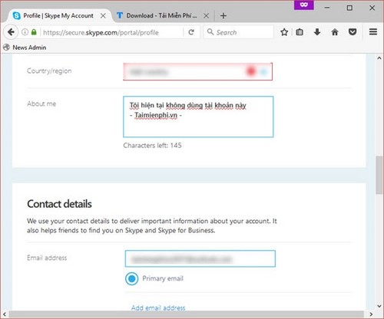Go back with the browser back arrow

[x=11, y=32]
